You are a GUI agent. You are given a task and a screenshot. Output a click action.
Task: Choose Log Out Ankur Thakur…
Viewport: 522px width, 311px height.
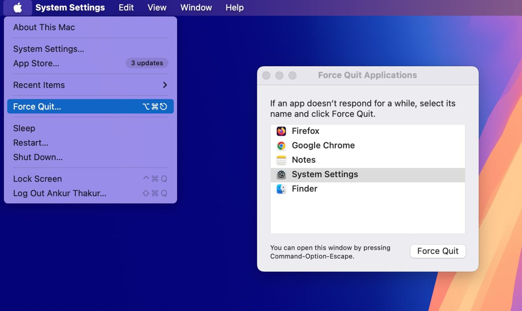(90, 193)
